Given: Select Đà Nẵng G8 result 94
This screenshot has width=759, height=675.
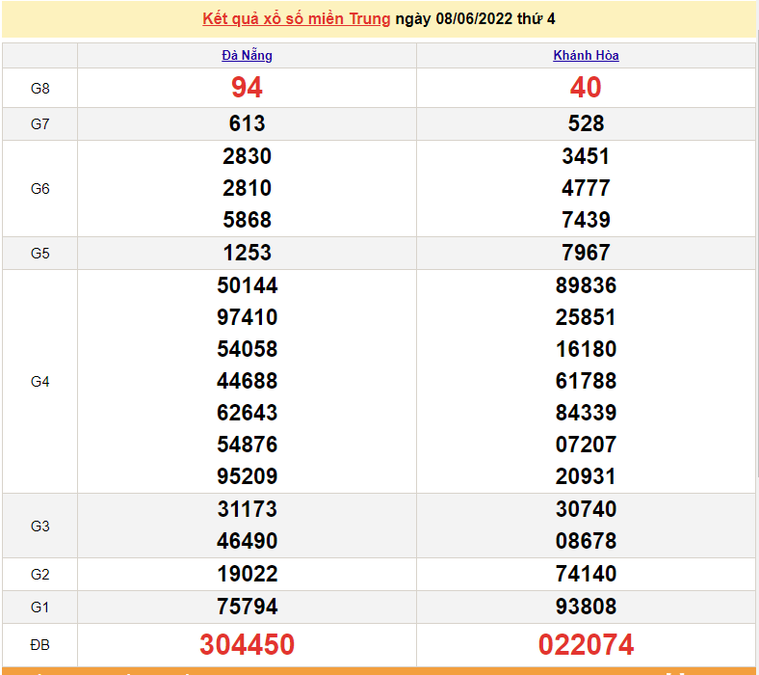Looking at the screenshot, I should click(247, 88).
